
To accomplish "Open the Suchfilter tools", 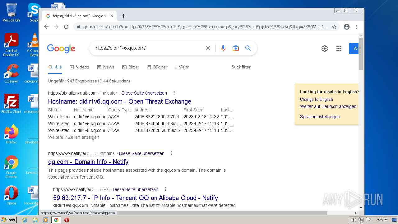I will coord(241,67).
